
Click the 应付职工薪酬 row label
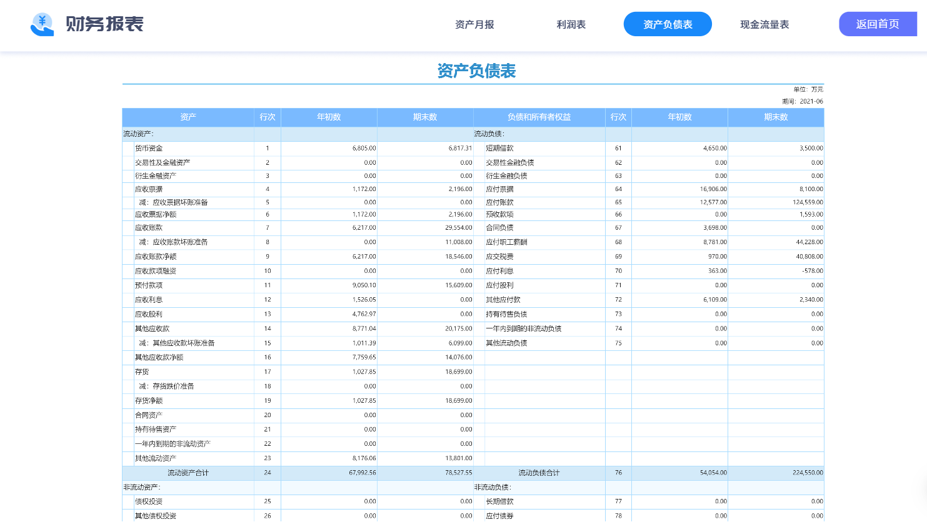coord(506,242)
